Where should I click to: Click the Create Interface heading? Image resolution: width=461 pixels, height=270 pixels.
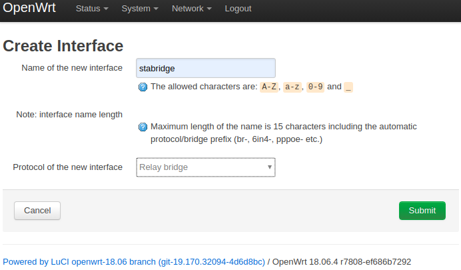63,46
